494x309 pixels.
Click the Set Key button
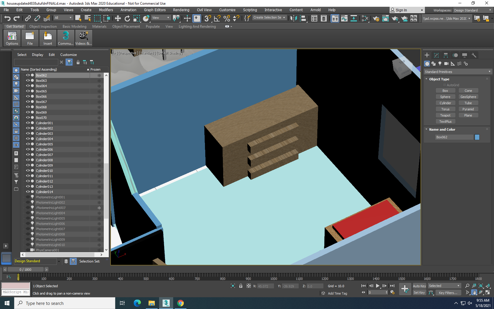[x=419, y=293]
